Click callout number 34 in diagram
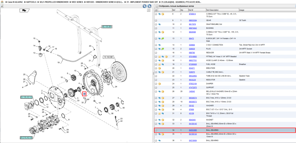This screenshot has height=143, width=296. pos(84,94)
